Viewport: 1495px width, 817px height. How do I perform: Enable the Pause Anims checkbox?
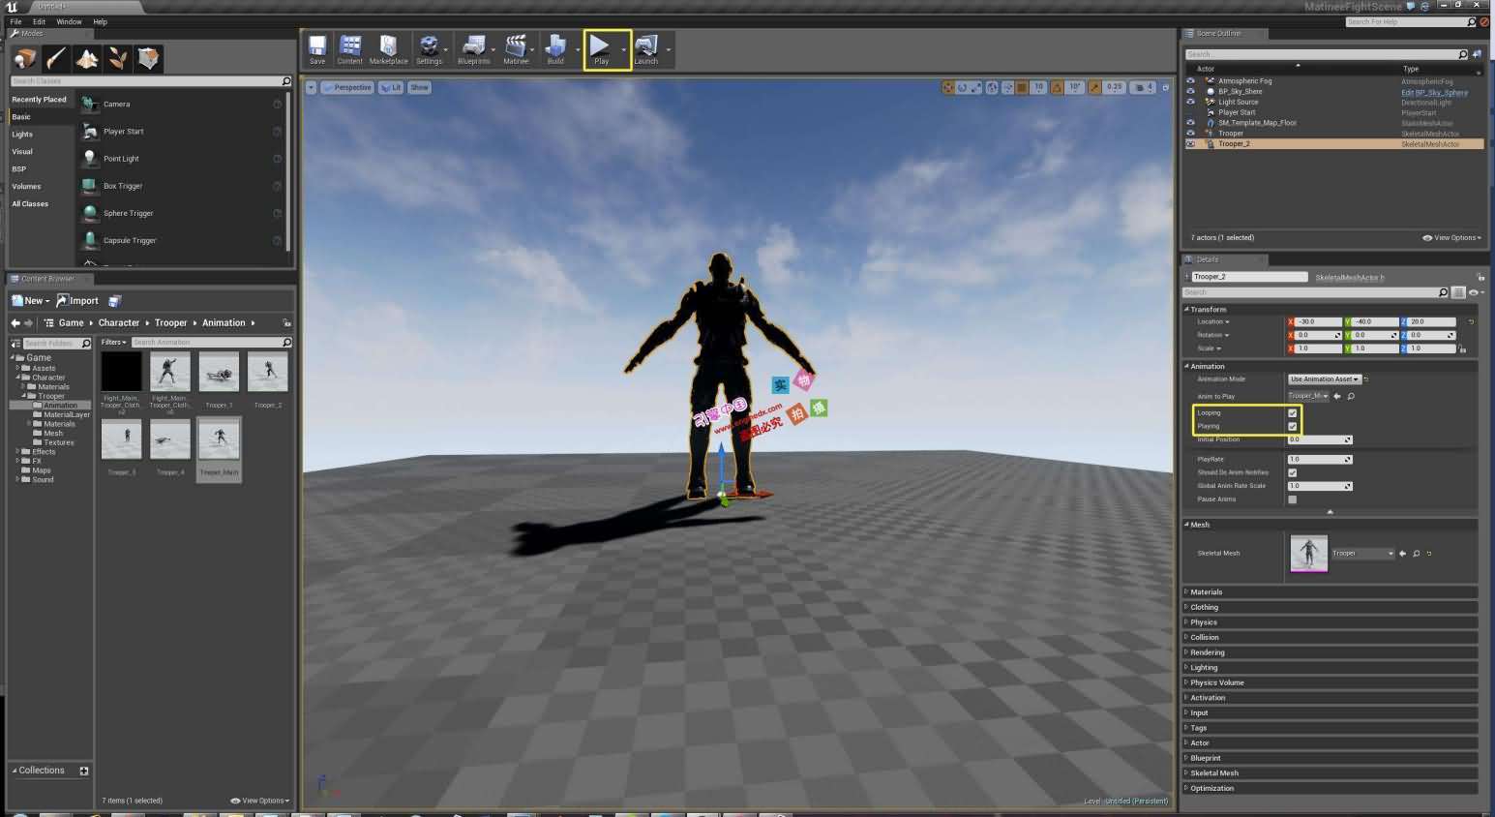[x=1292, y=499]
